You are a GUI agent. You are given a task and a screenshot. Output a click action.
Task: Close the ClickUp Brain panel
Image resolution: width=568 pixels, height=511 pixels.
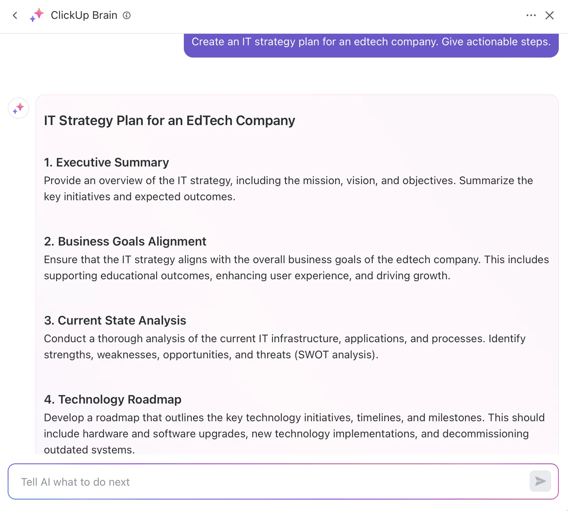point(550,15)
